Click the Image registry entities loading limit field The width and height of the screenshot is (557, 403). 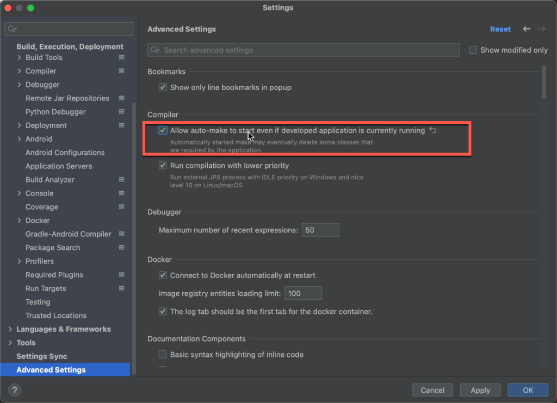click(304, 293)
